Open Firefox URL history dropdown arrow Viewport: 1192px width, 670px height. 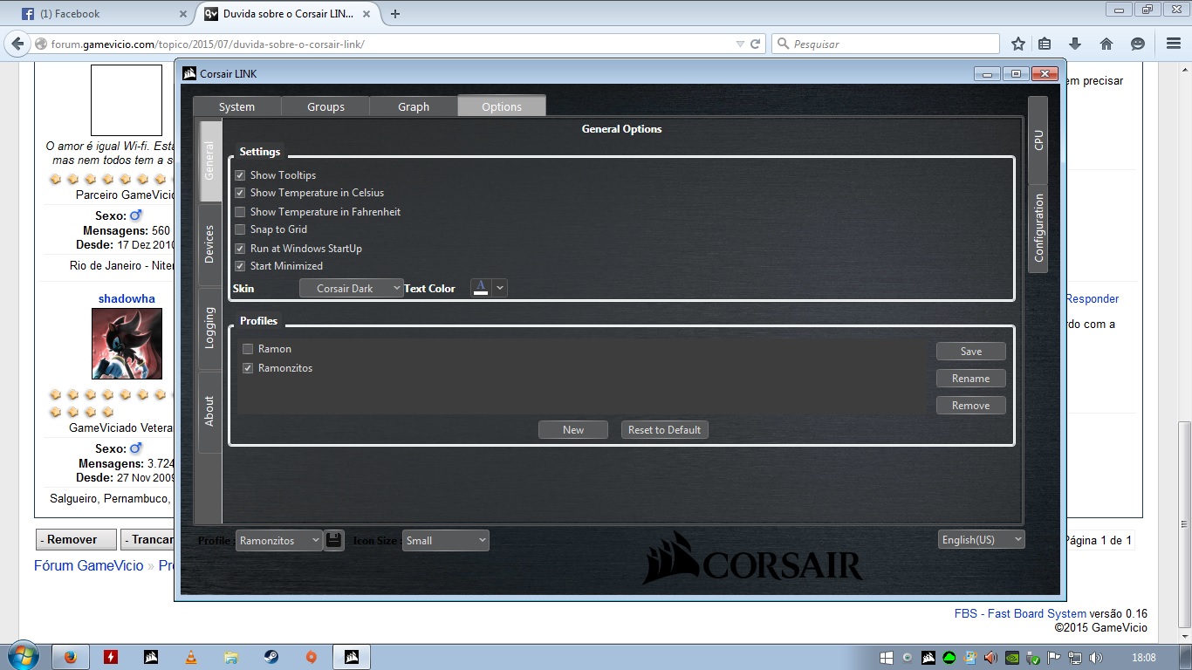click(740, 44)
